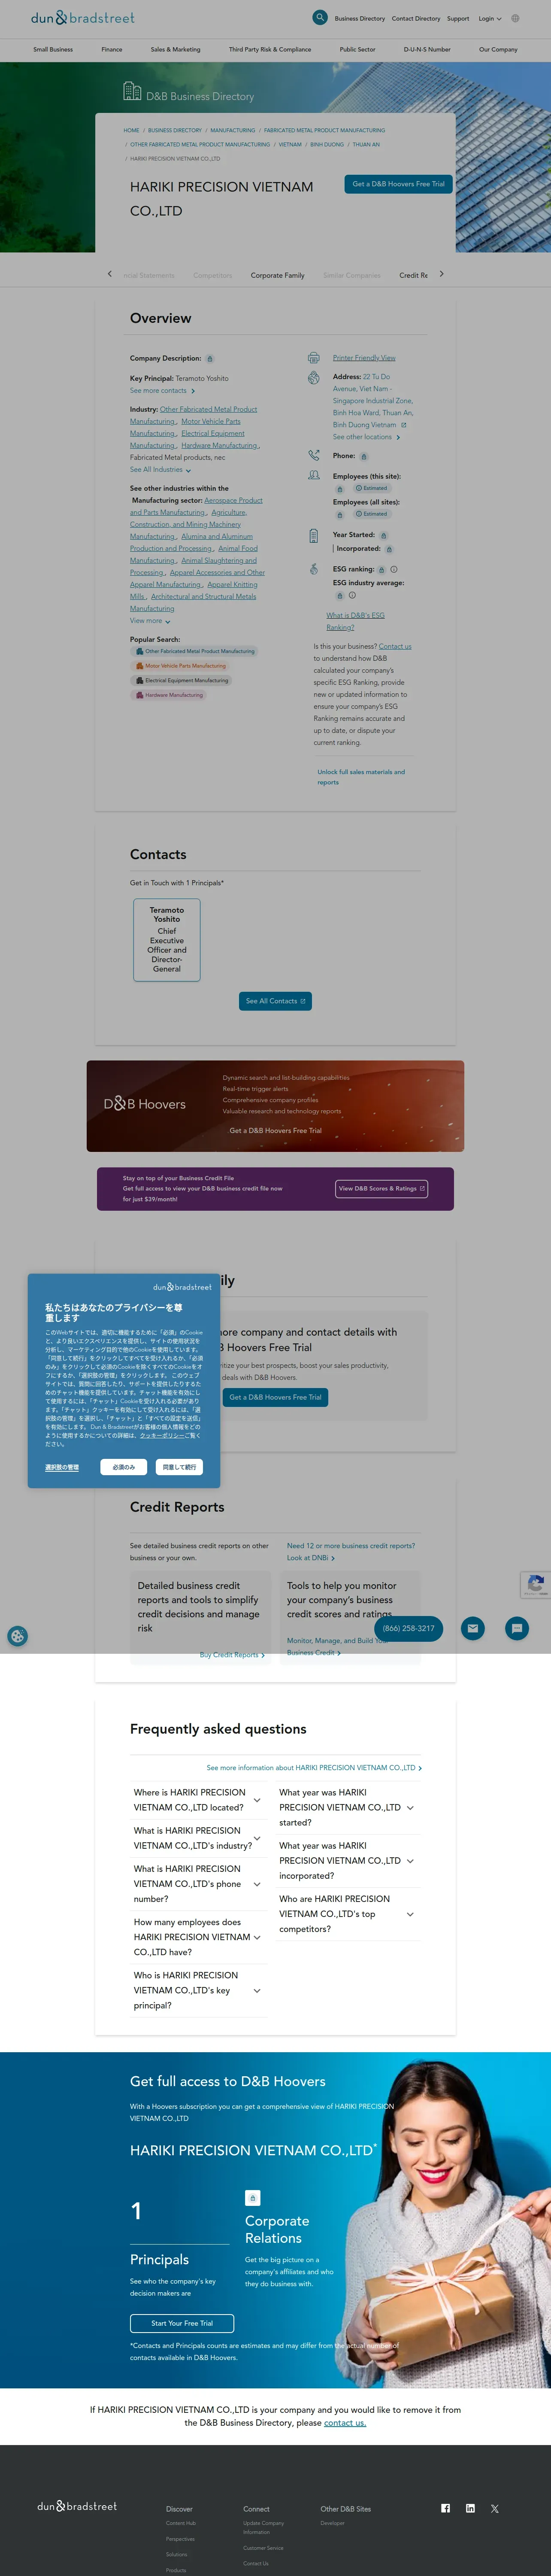This screenshot has width=551, height=2576.
Task: Open the Facebook icon in footer
Action: [446, 2508]
